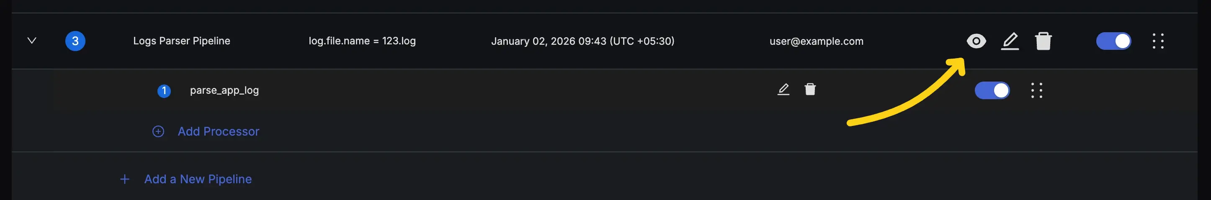Screen dimensions: 1211x200
Task: Delete the parse_app_log processor
Action: point(810,89)
